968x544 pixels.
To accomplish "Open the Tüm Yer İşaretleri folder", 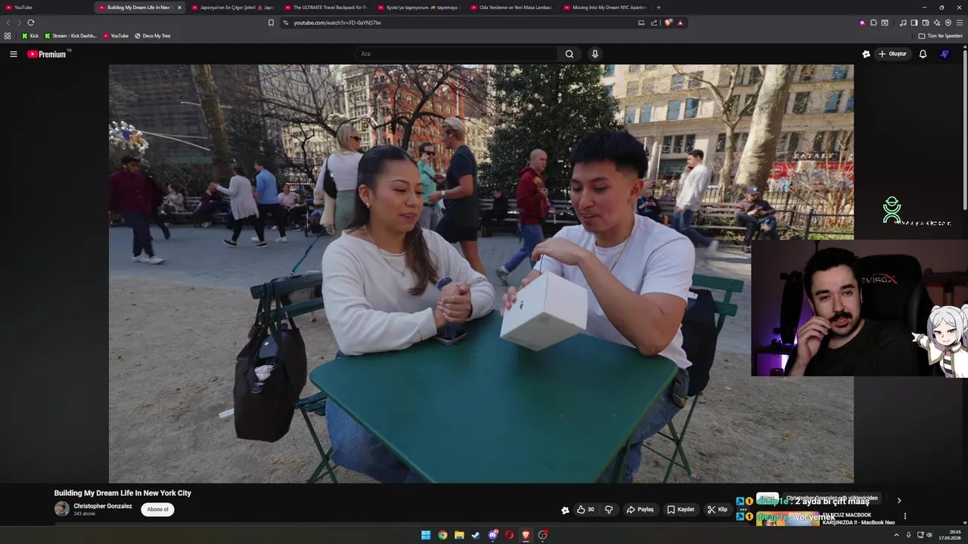I will [941, 36].
